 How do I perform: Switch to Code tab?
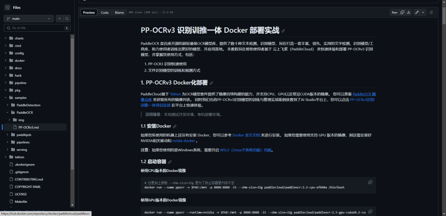pos(104,12)
